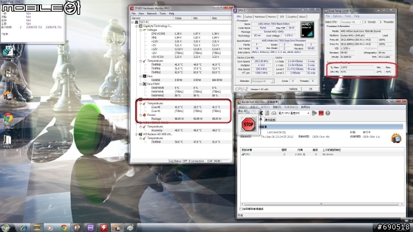Collapse the TEST-PC tree node
Viewport: 413px width, 232px height.
133,23
